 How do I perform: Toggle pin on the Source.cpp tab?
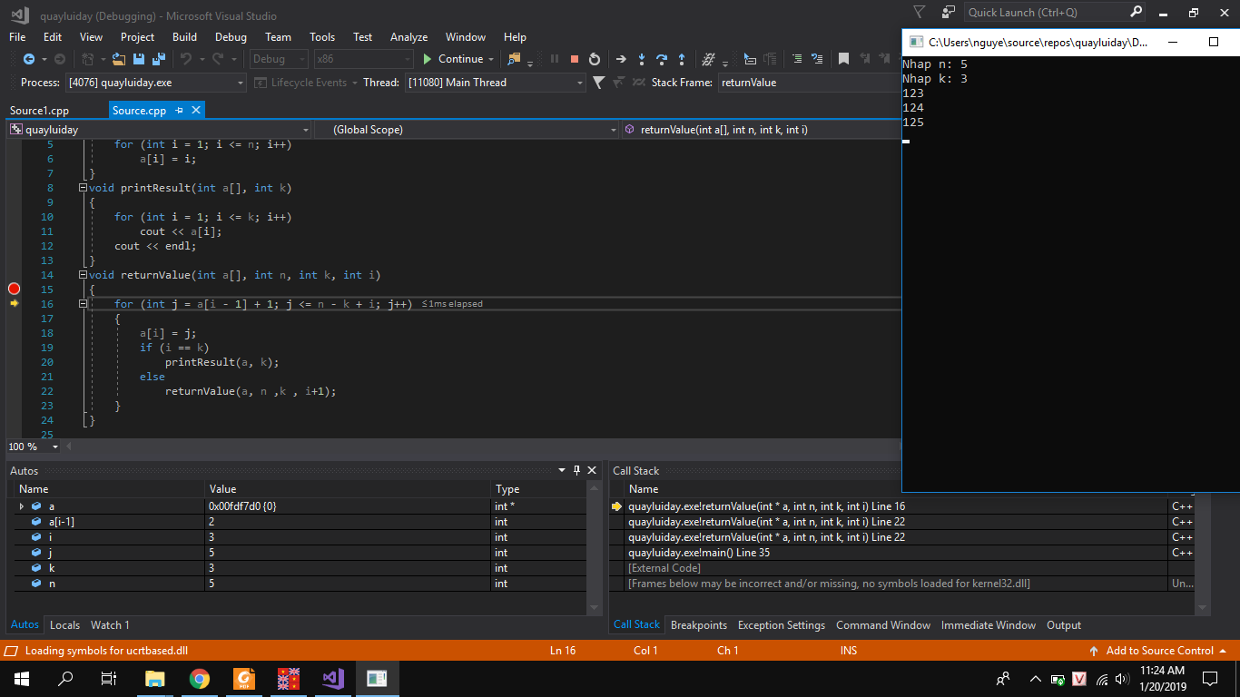[x=180, y=111]
